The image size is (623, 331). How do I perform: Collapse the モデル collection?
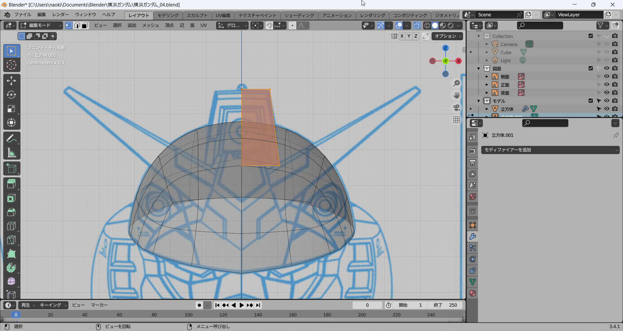coord(479,101)
